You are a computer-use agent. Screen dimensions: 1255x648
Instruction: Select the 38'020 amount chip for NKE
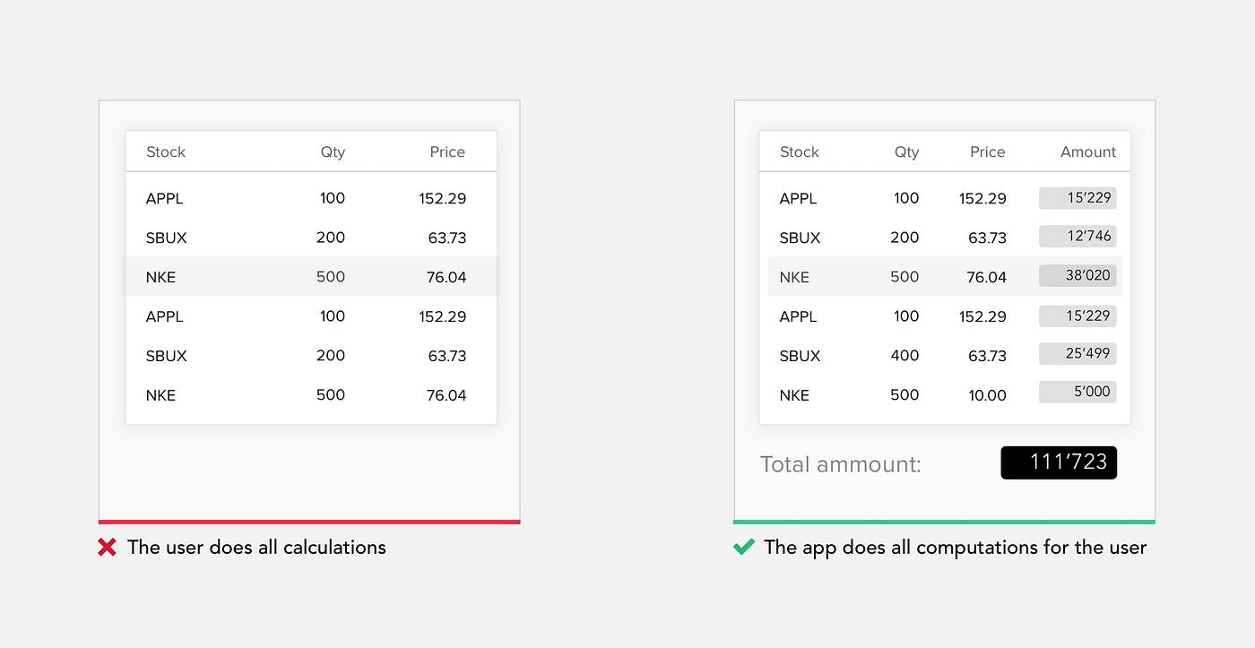[1078, 275]
